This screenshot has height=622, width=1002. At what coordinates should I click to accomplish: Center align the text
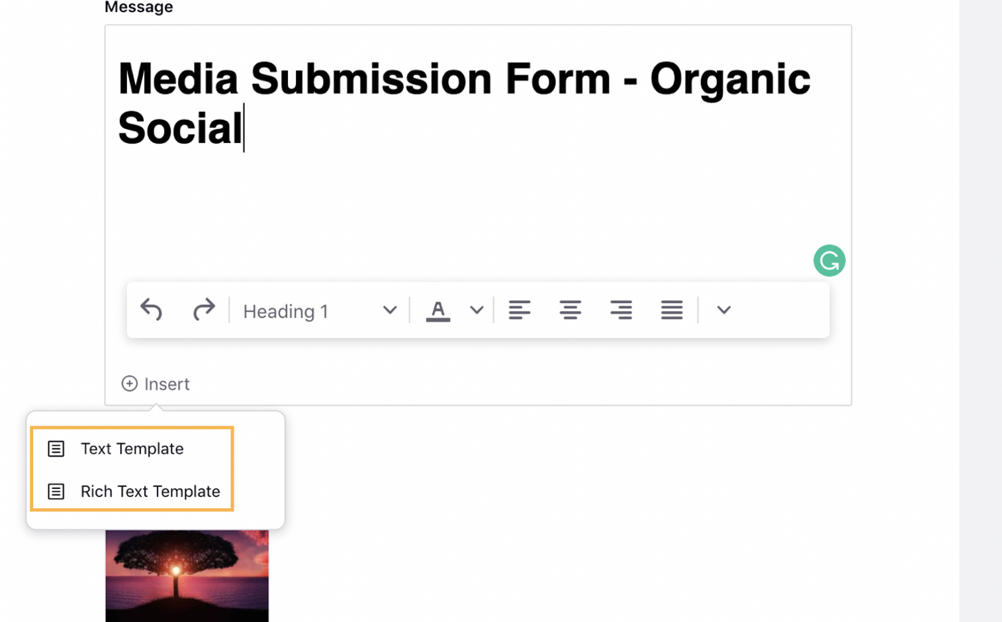point(570,310)
